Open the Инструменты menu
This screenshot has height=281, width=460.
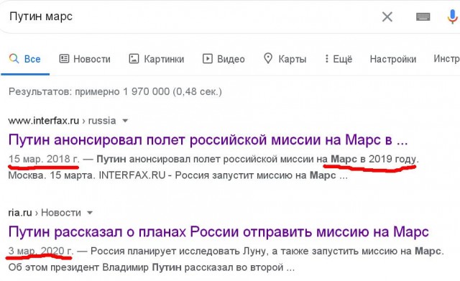(447, 59)
